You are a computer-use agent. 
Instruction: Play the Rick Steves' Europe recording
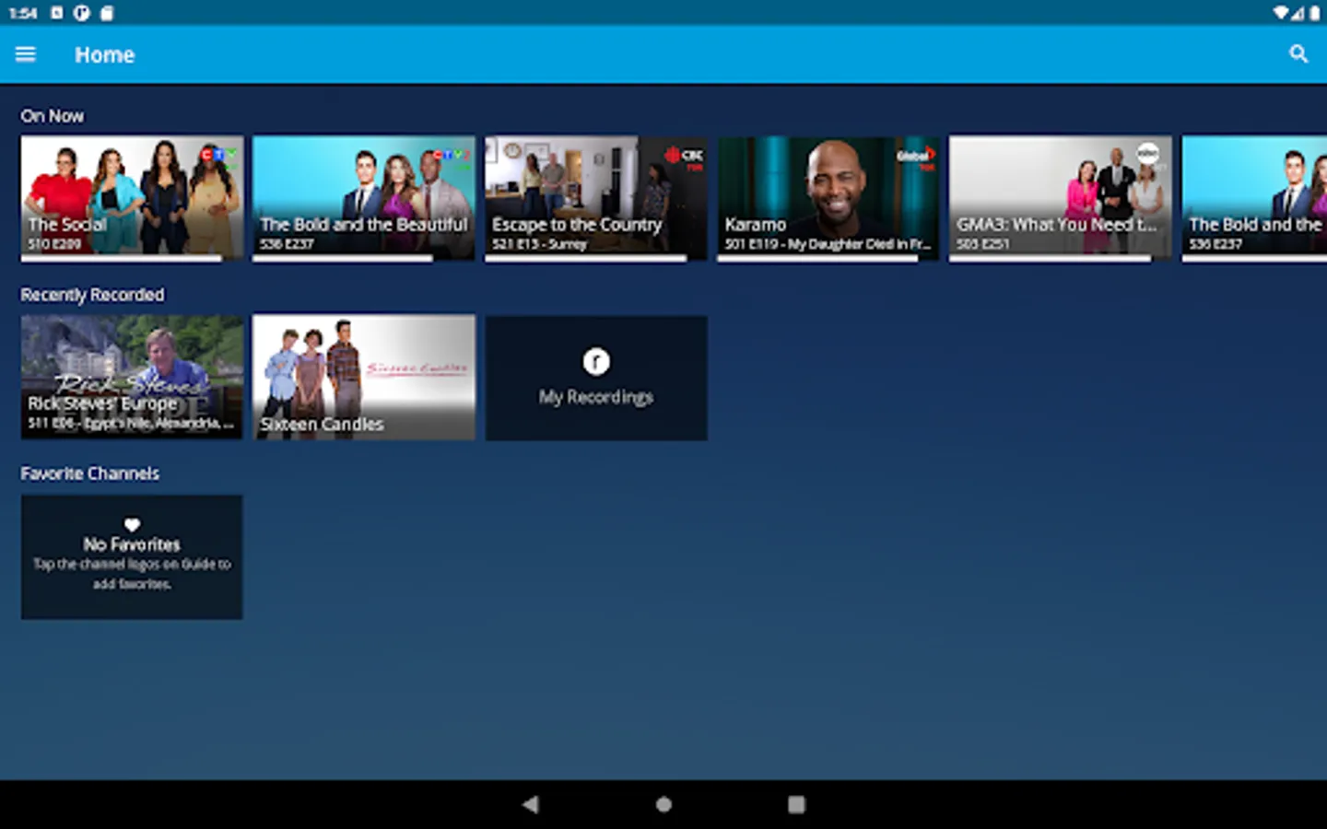point(132,377)
